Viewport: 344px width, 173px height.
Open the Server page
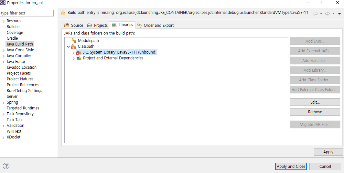[12, 97]
